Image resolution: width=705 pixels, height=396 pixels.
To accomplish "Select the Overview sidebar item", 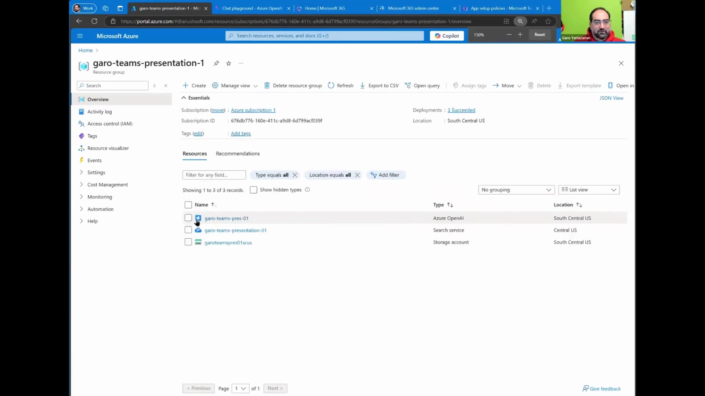I will pos(122,99).
